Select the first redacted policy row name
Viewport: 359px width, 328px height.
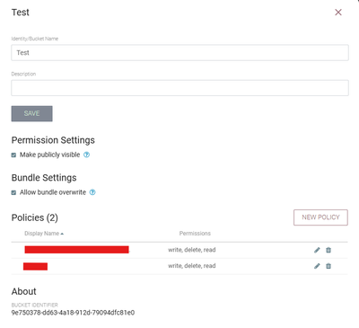pyautogui.click(x=76, y=250)
